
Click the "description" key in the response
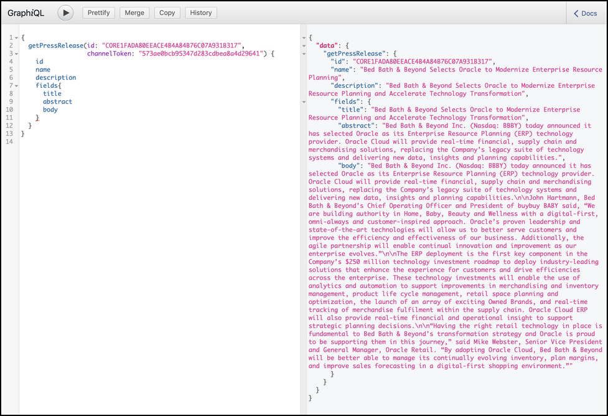tap(355, 85)
